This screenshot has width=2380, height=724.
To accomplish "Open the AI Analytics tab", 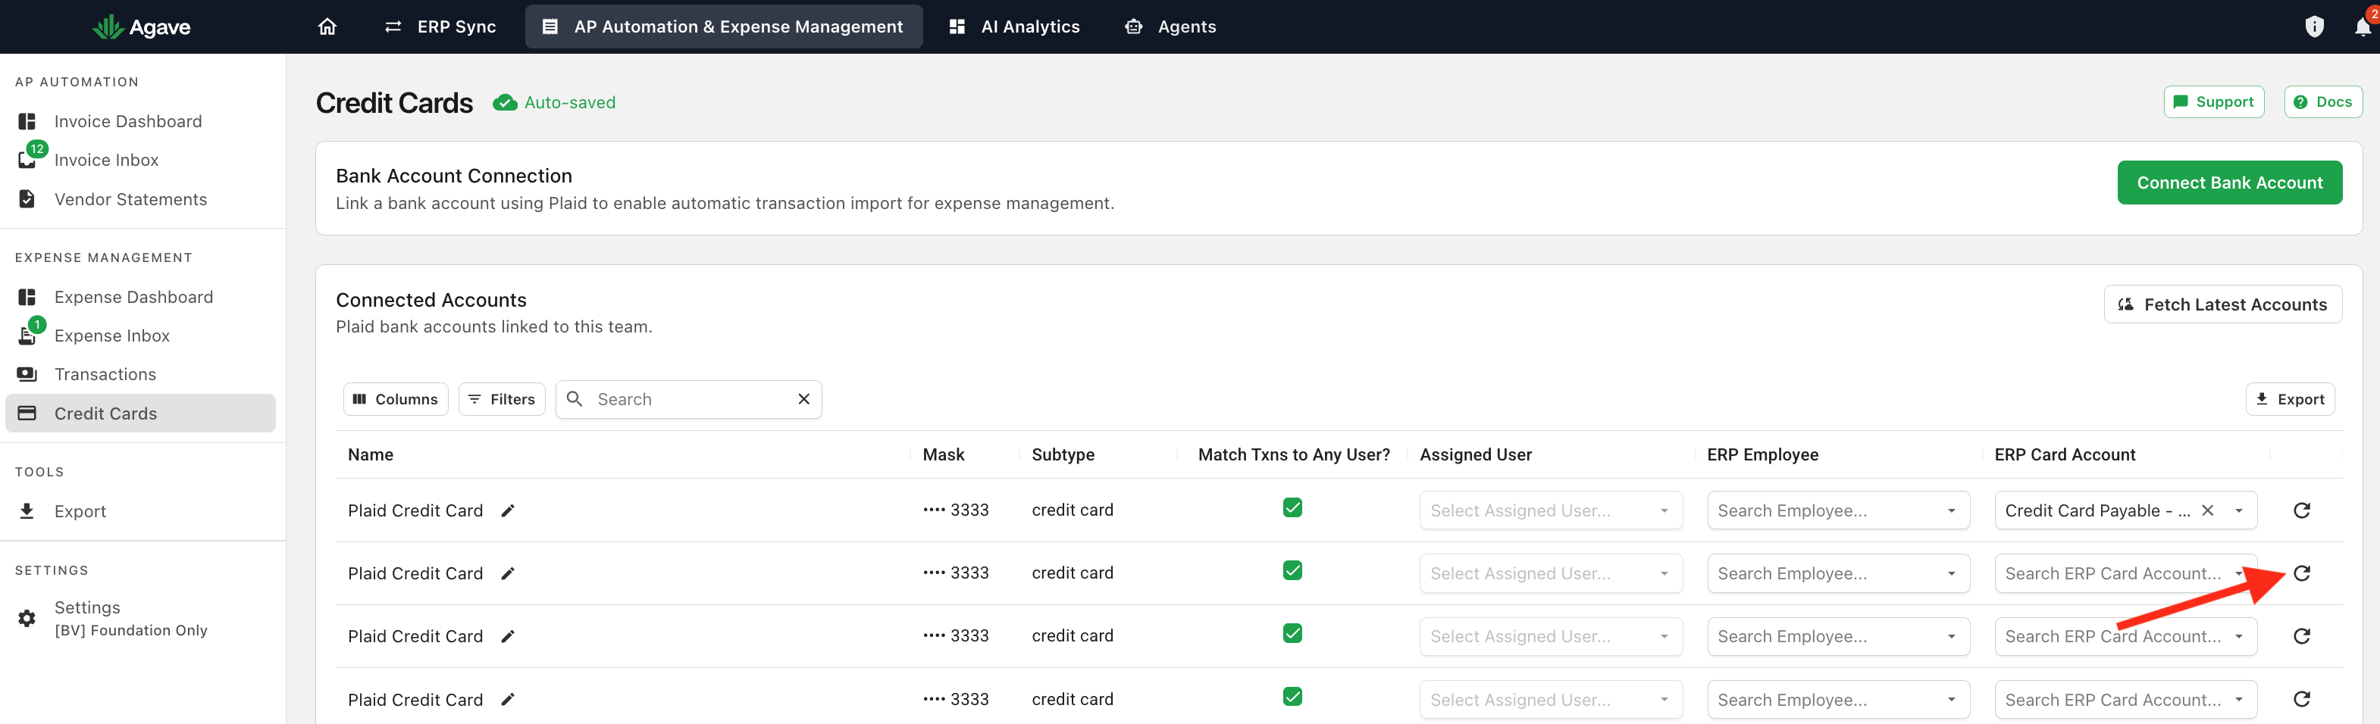I will (x=1014, y=27).
